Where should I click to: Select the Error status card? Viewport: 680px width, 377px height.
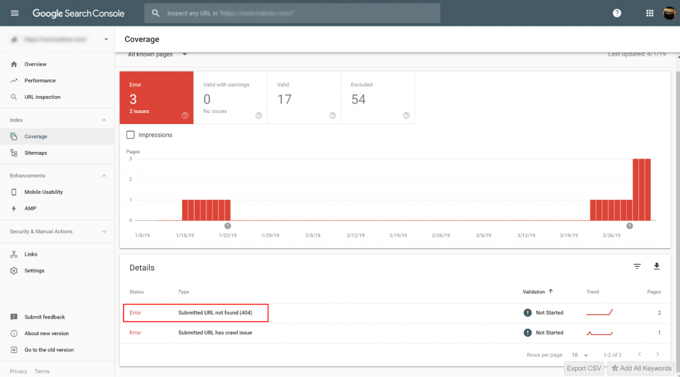click(156, 98)
